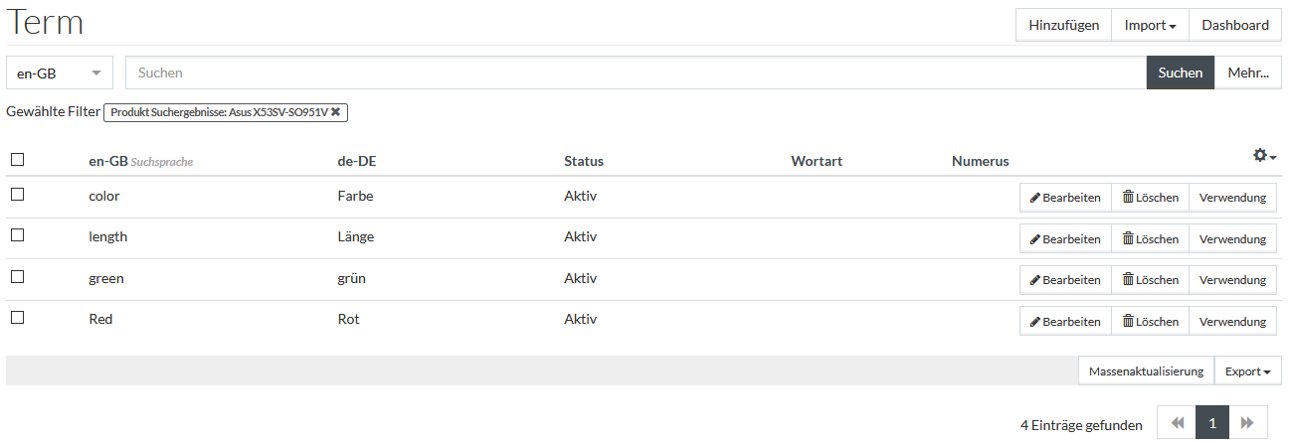1290x442 pixels.
Task: Open the en-GB language dropdown
Action: (x=60, y=73)
